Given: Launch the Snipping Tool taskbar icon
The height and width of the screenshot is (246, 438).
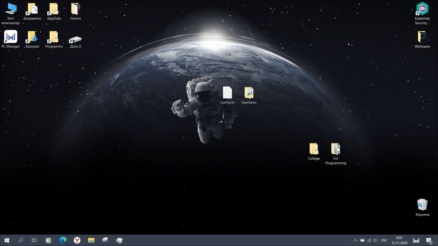Looking at the screenshot, I should tap(105, 240).
